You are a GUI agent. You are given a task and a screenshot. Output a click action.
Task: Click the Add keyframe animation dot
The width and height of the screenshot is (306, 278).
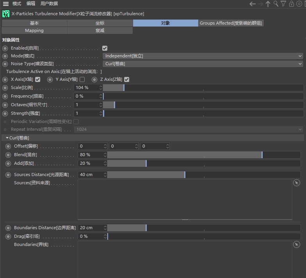8,163
